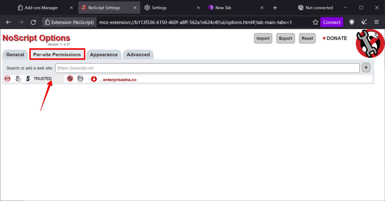
Task: Click the plus button to add site
Action: click(366, 67)
